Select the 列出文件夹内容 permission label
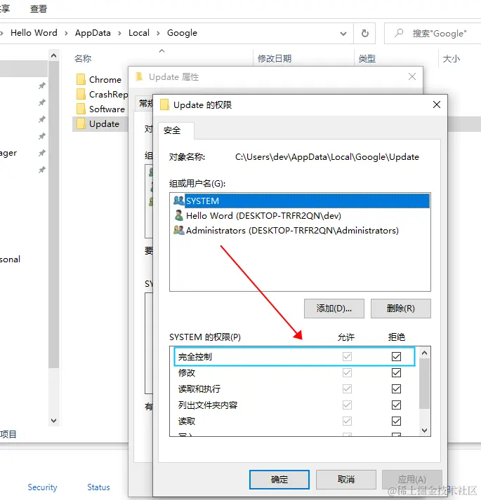Viewport: 481px width, 500px height. [x=208, y=405]
